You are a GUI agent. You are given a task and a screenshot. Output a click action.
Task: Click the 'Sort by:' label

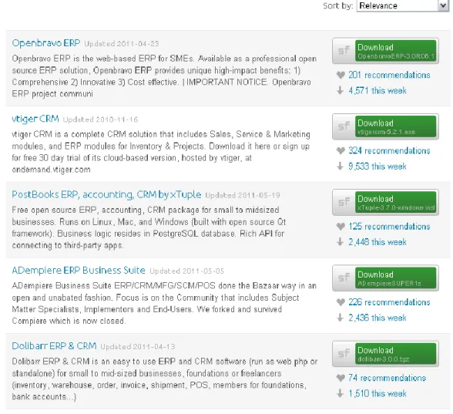tap(338, 6)
